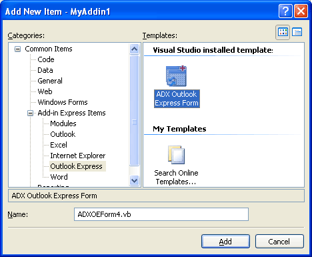Select the Add-in Express Items category
The image size is (312, 257).
(x=71, y=113)
